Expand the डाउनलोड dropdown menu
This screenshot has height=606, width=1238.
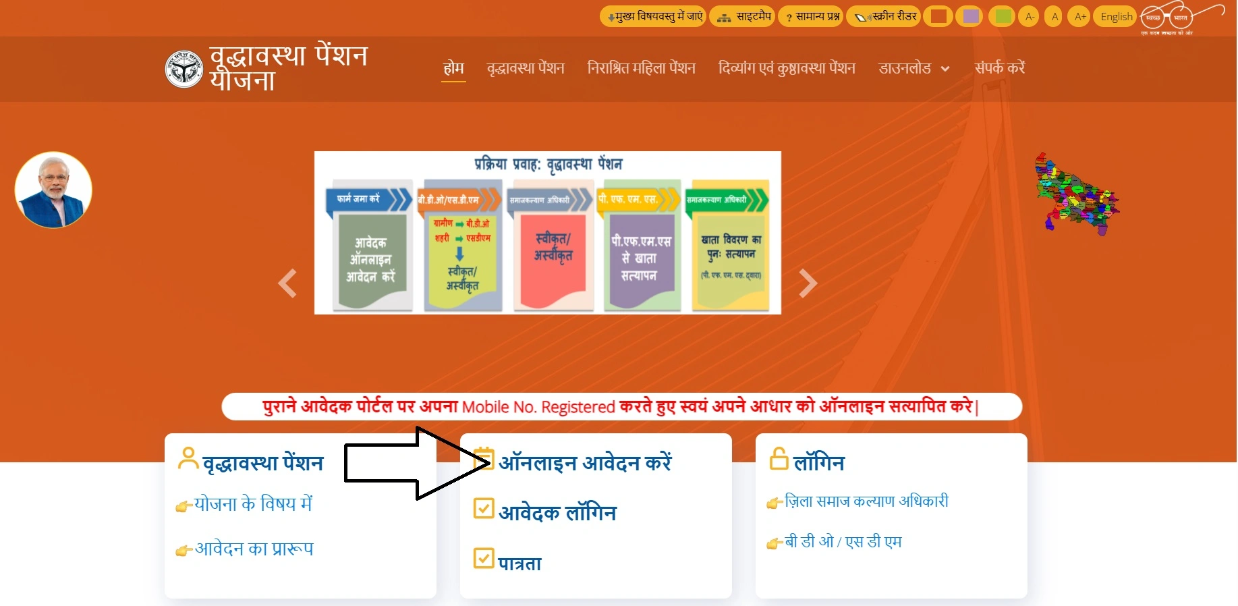[x=913, y=68]
